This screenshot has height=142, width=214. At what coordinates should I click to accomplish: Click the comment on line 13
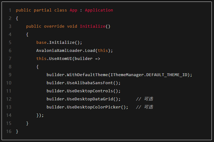[x=144, y=107]
